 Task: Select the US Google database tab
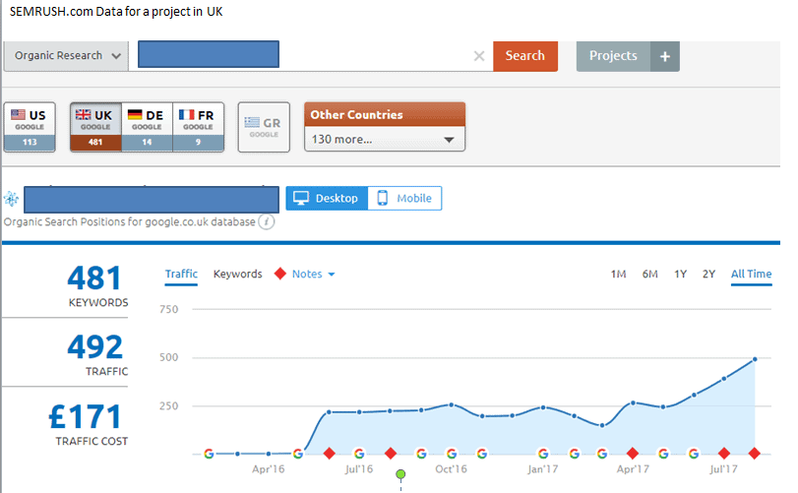30,127
